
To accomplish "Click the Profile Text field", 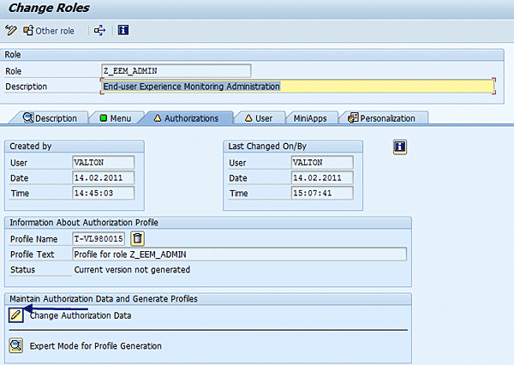I will pos(239,254).
